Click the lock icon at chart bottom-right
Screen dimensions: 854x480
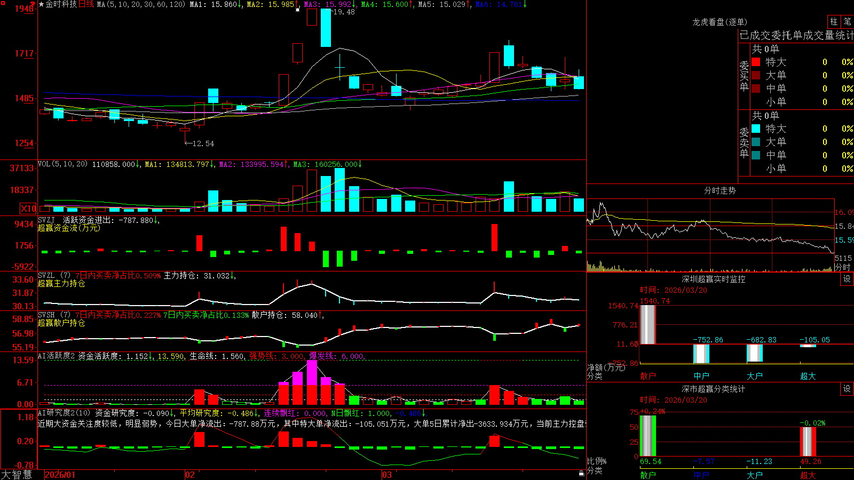[582, 473]
